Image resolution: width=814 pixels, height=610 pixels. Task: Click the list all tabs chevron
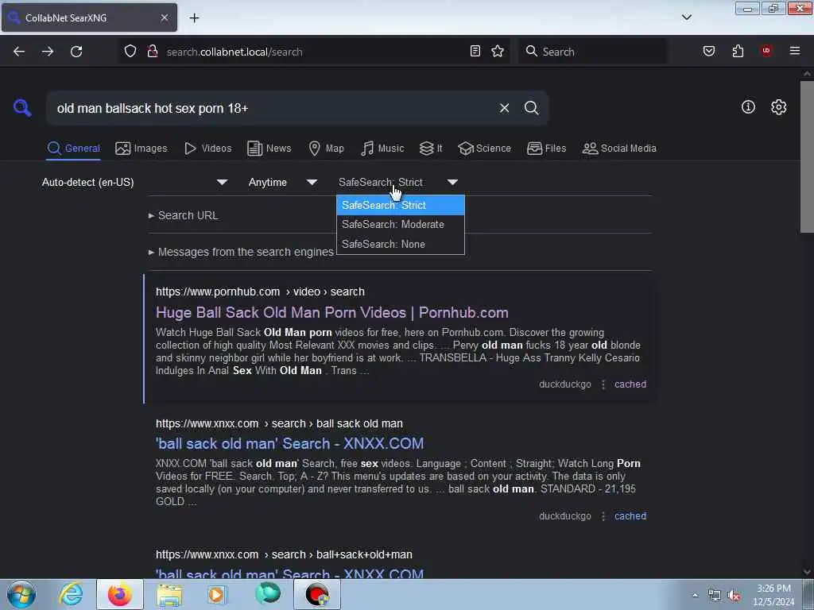coord(686,17)
